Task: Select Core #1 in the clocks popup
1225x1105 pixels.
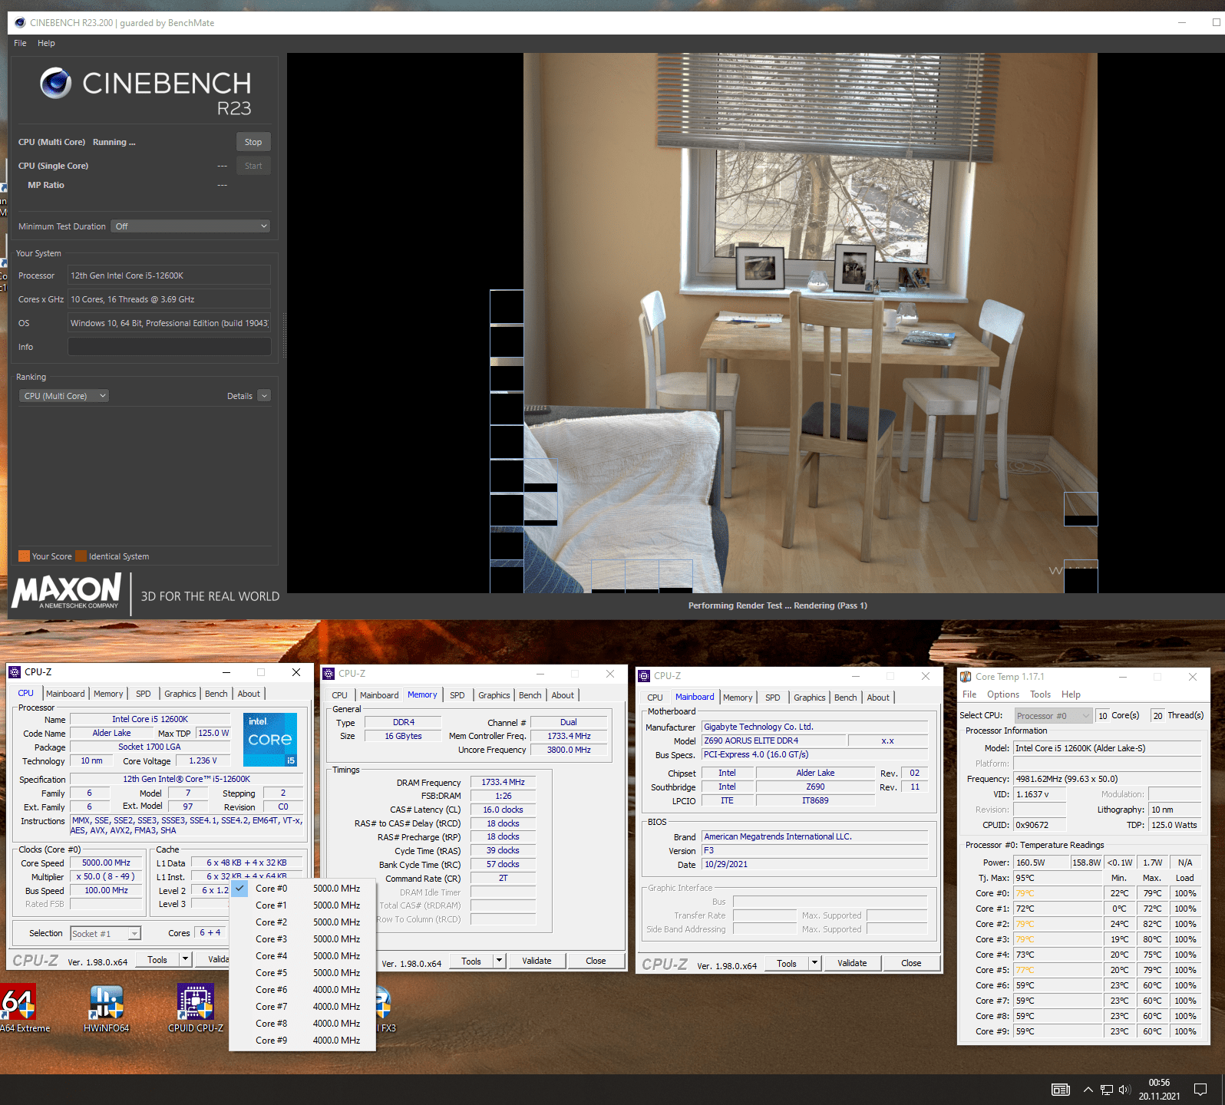Action: (x=302, y=905)
